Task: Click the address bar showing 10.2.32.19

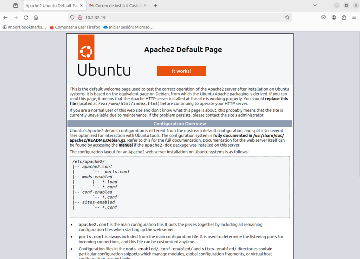Action: (x=180, y=18)
